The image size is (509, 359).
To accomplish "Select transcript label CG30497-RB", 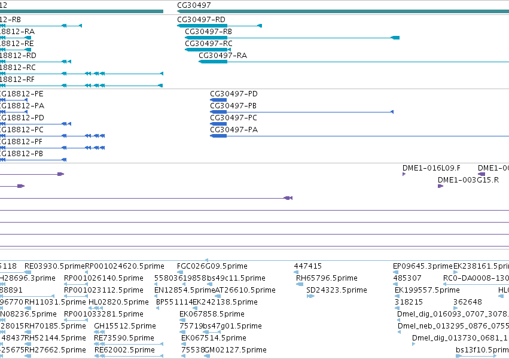I will 208,32.
